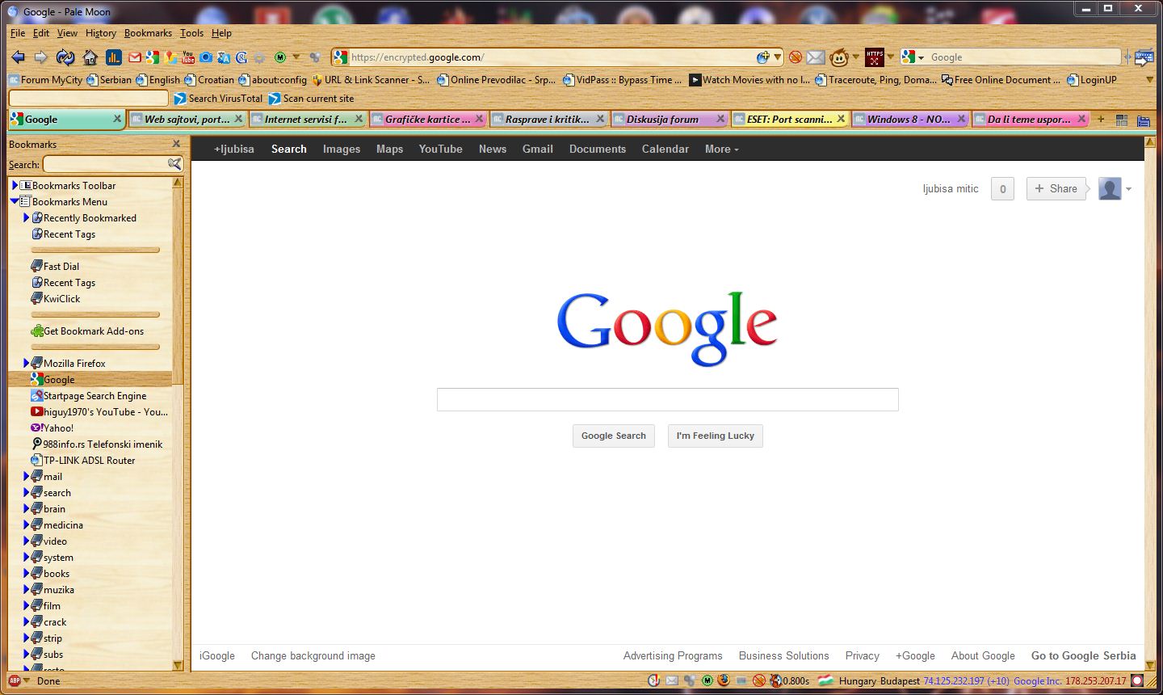Viewport: 1163px width, 695px height.
Task: Open the Startpage Search Engine bookmark
Action: click(x=89, y=395)
